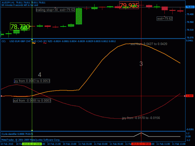
Task: Click the green 2010.02.10 19:00 time marker
Action: (x=32, y=144)
